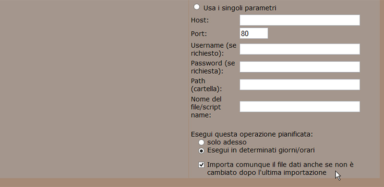Choose 'Esegui in determinati giorni/orari' radio button

(x=201, y=151)
